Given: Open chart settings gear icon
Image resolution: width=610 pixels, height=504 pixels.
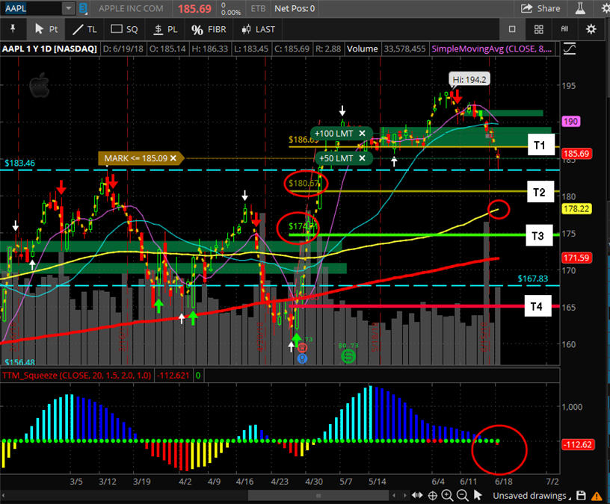Looking at the screenshot, I should tap(591, 29).
